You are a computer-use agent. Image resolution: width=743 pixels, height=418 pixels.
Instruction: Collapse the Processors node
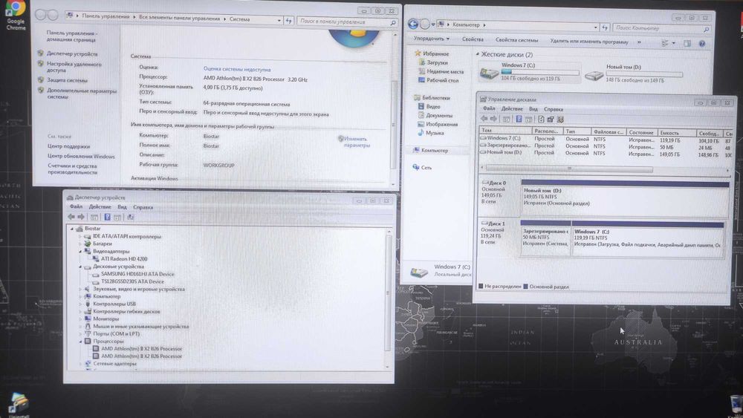point(80,342)
